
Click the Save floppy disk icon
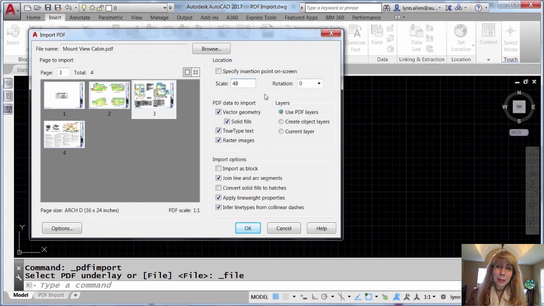[x=48, y=8]
